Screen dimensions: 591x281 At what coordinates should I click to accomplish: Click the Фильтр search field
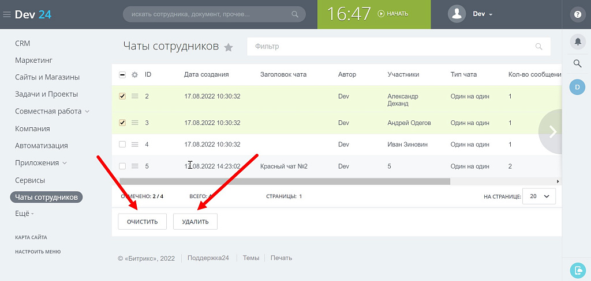coord(392,47)
